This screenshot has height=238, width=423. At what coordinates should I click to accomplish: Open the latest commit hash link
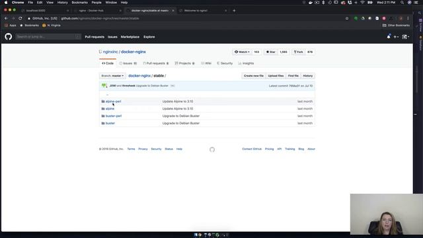coord(294,86)
